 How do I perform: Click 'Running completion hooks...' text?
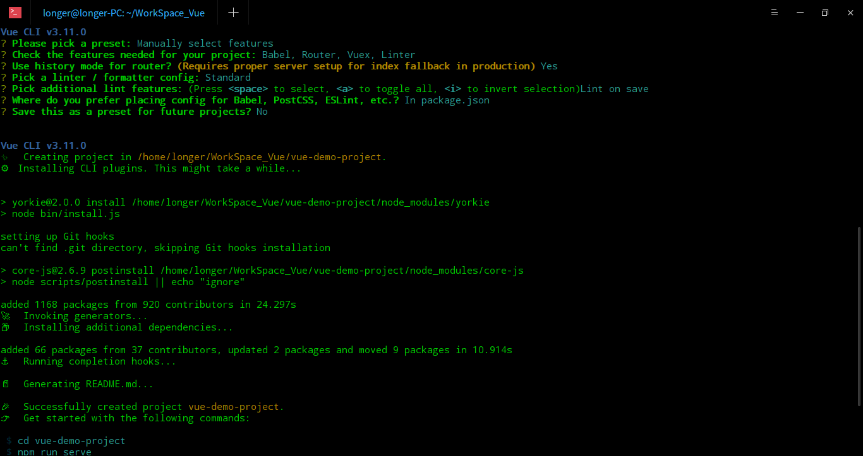tap(100, 361)
